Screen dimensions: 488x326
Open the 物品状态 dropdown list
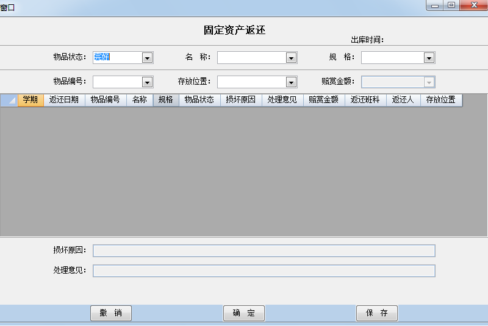[147, 58]
